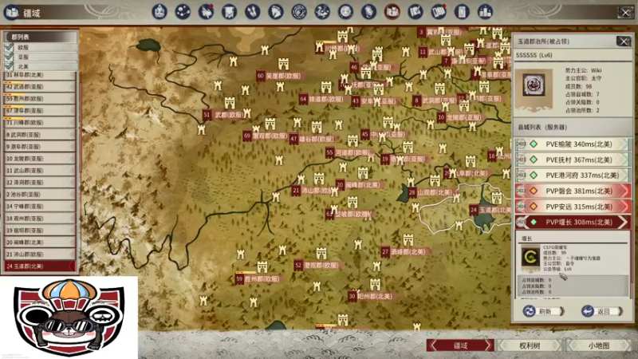Open the round coin seal icon
This screenshot has width=638, height=359.
click(299, 12)
